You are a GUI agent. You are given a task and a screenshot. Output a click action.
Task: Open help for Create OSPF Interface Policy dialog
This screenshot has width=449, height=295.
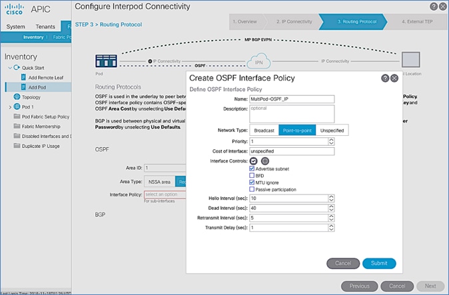[385, 78]
